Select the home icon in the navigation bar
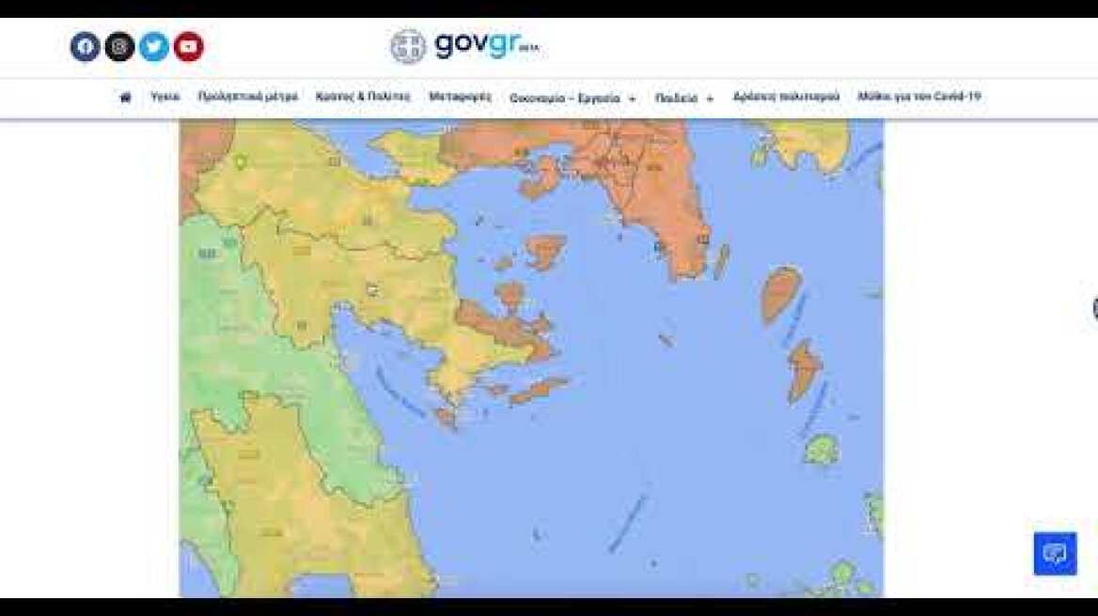1098x616 pixels. (123, 96)
